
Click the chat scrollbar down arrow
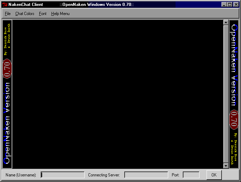pyautogui.click(x=226, y=166)
